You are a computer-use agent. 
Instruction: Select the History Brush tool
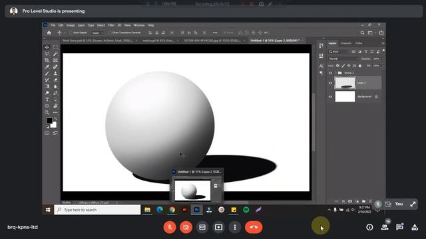[47, 80]
